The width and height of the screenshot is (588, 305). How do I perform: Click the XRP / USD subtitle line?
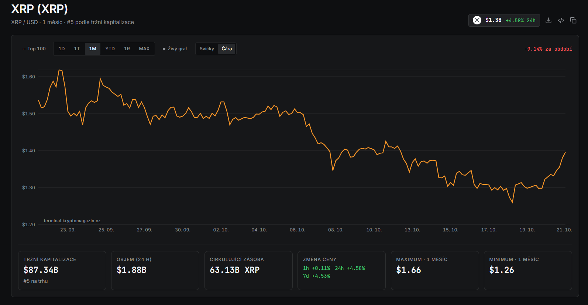tap(72, 22)
